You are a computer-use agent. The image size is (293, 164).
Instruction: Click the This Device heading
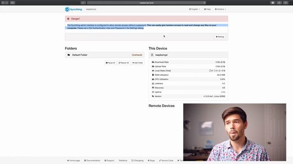[157, 48]
